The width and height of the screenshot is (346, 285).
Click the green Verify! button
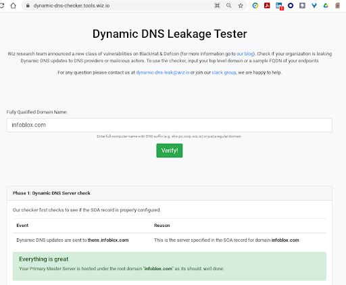tap(170, 151)
